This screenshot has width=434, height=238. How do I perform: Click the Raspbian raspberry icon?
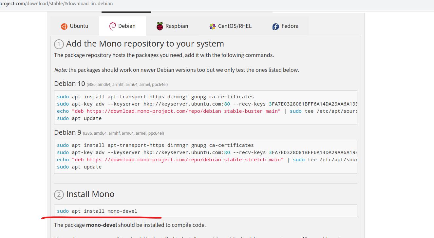pos(160,26)
